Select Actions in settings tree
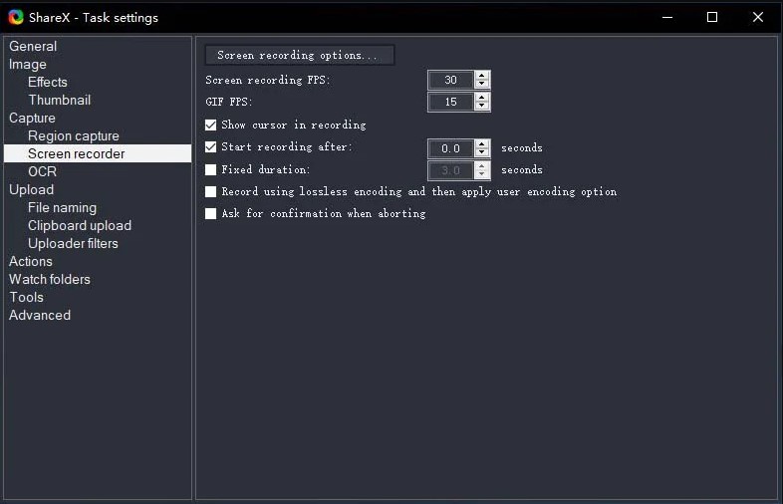 click(31, 261)
